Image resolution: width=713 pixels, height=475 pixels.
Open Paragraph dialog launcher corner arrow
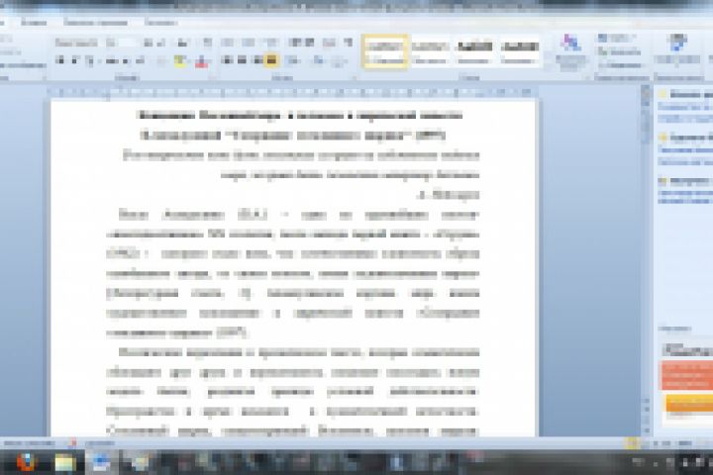click(x=355, y=78)
